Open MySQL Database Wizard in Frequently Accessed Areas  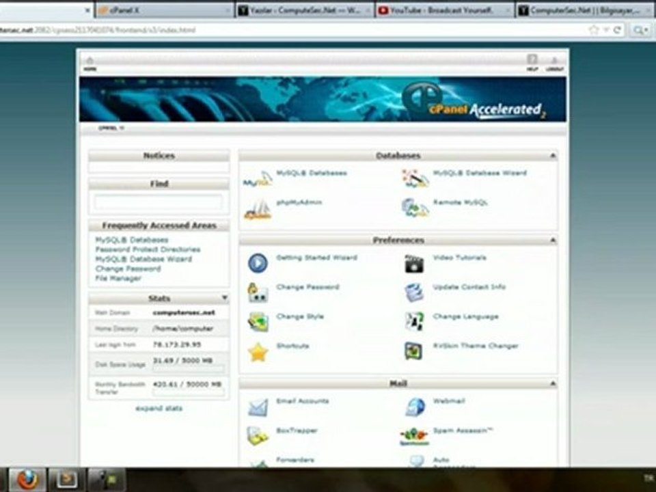143,260
